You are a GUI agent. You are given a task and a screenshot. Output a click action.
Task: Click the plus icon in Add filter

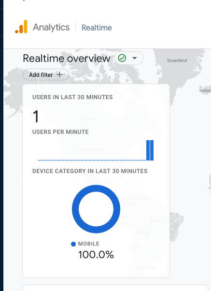[x=59, y=74]
